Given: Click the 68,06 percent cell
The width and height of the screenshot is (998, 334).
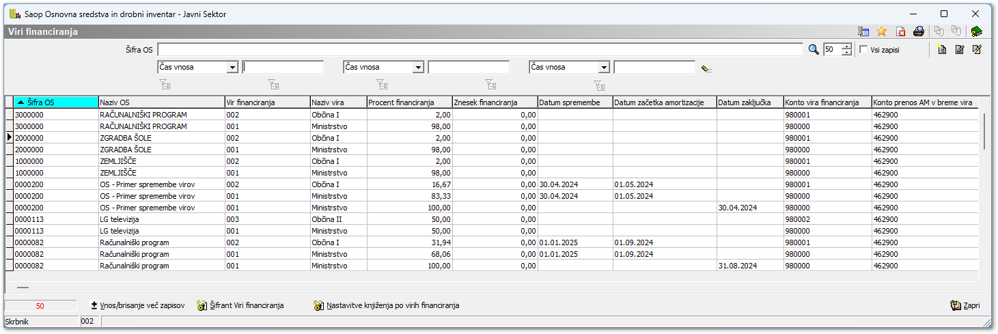Looking at the screenshot, I should click(x=410, y=253).
